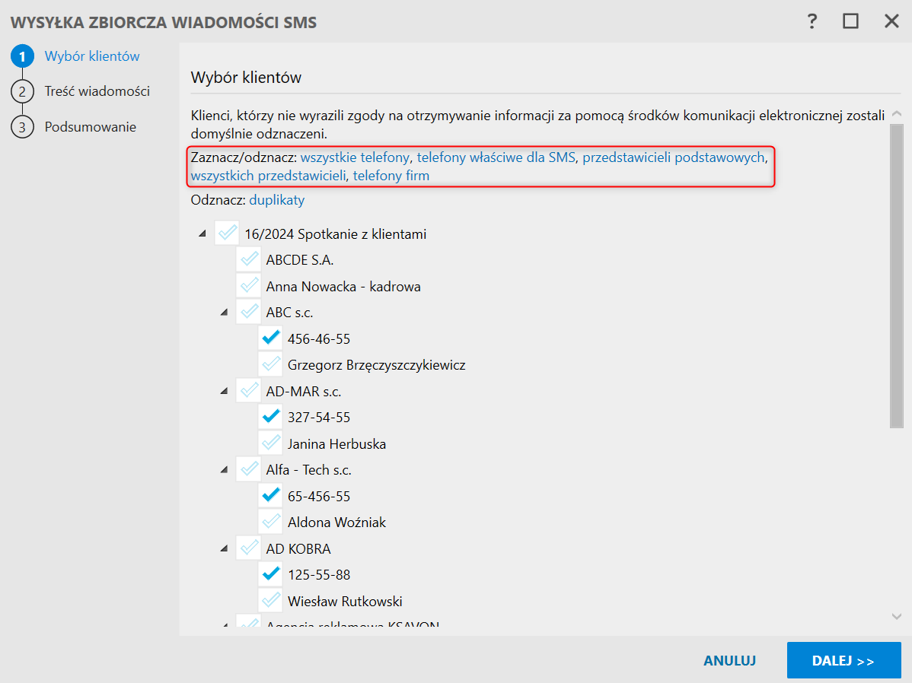Click the duplikaty link
912x683 pixels.
coord(276,200)
